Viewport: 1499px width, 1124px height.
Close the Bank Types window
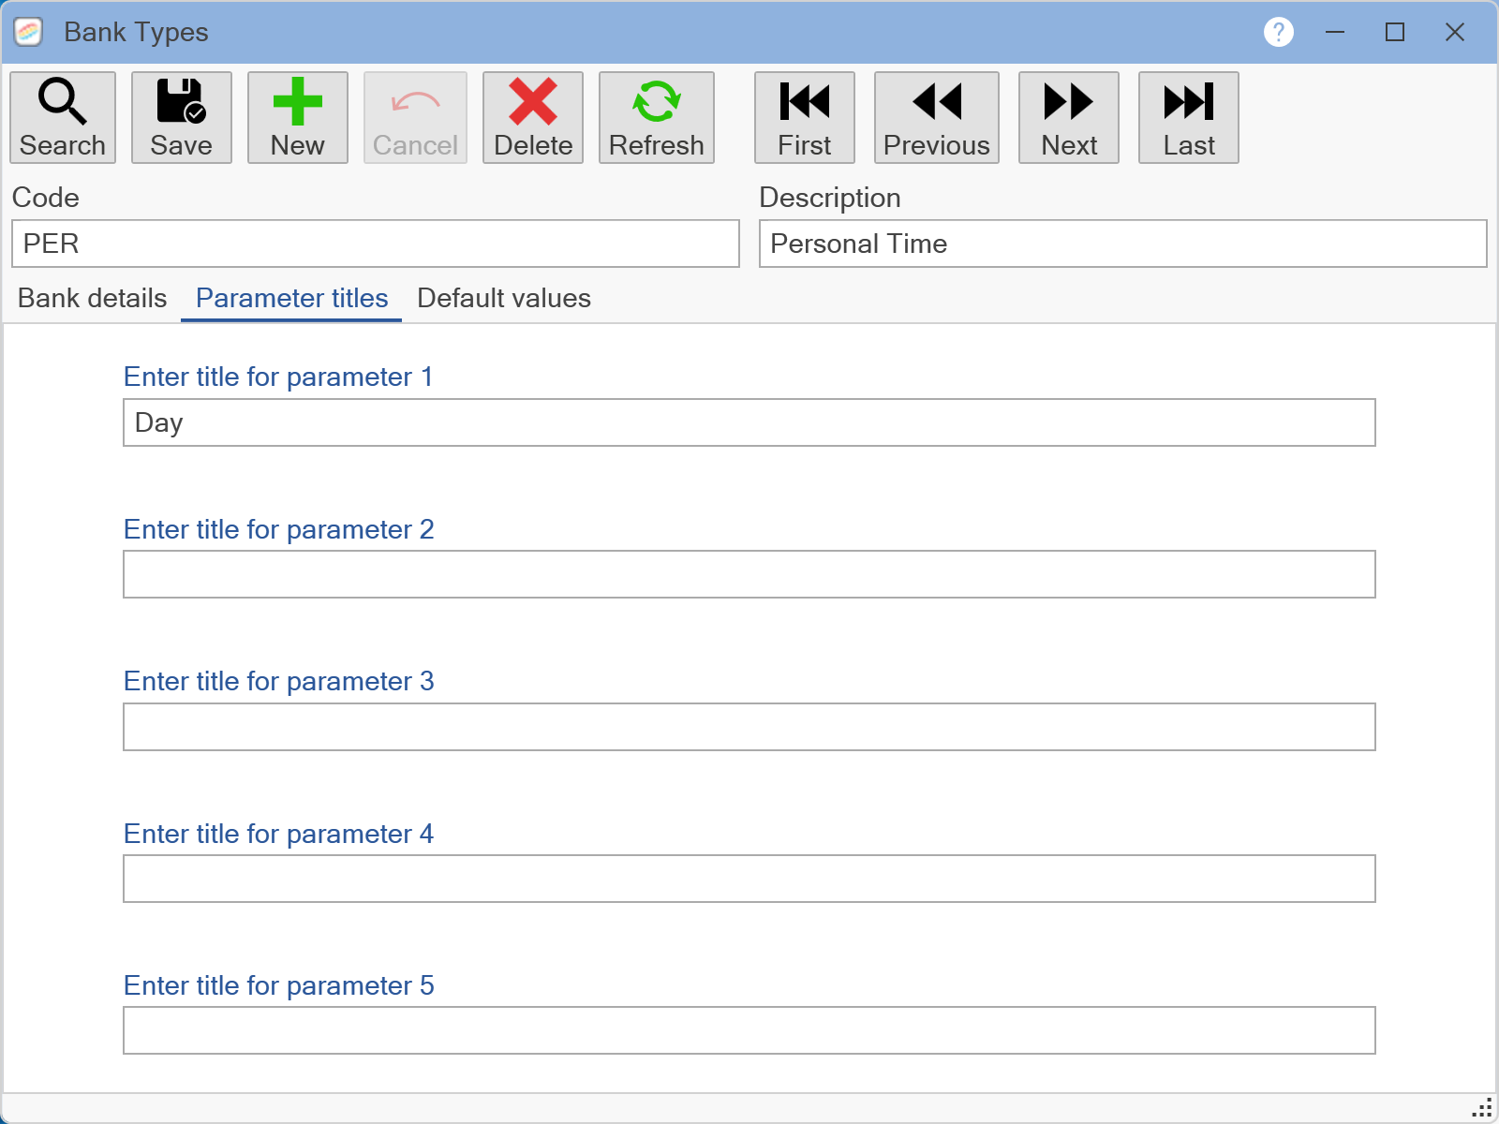[x=1455, y=32]
